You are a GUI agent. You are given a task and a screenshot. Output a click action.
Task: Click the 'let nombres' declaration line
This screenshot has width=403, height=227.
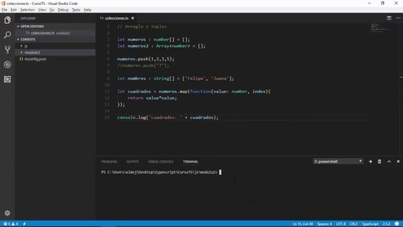coord(176,78)
